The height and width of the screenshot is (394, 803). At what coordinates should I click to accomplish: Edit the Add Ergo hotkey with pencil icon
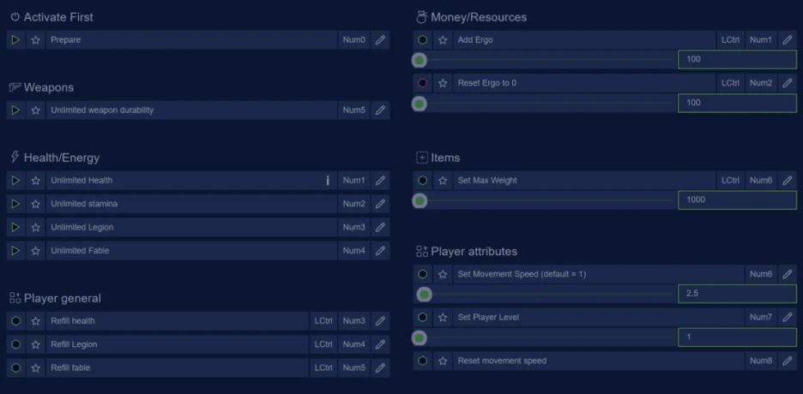coord(788,40)
